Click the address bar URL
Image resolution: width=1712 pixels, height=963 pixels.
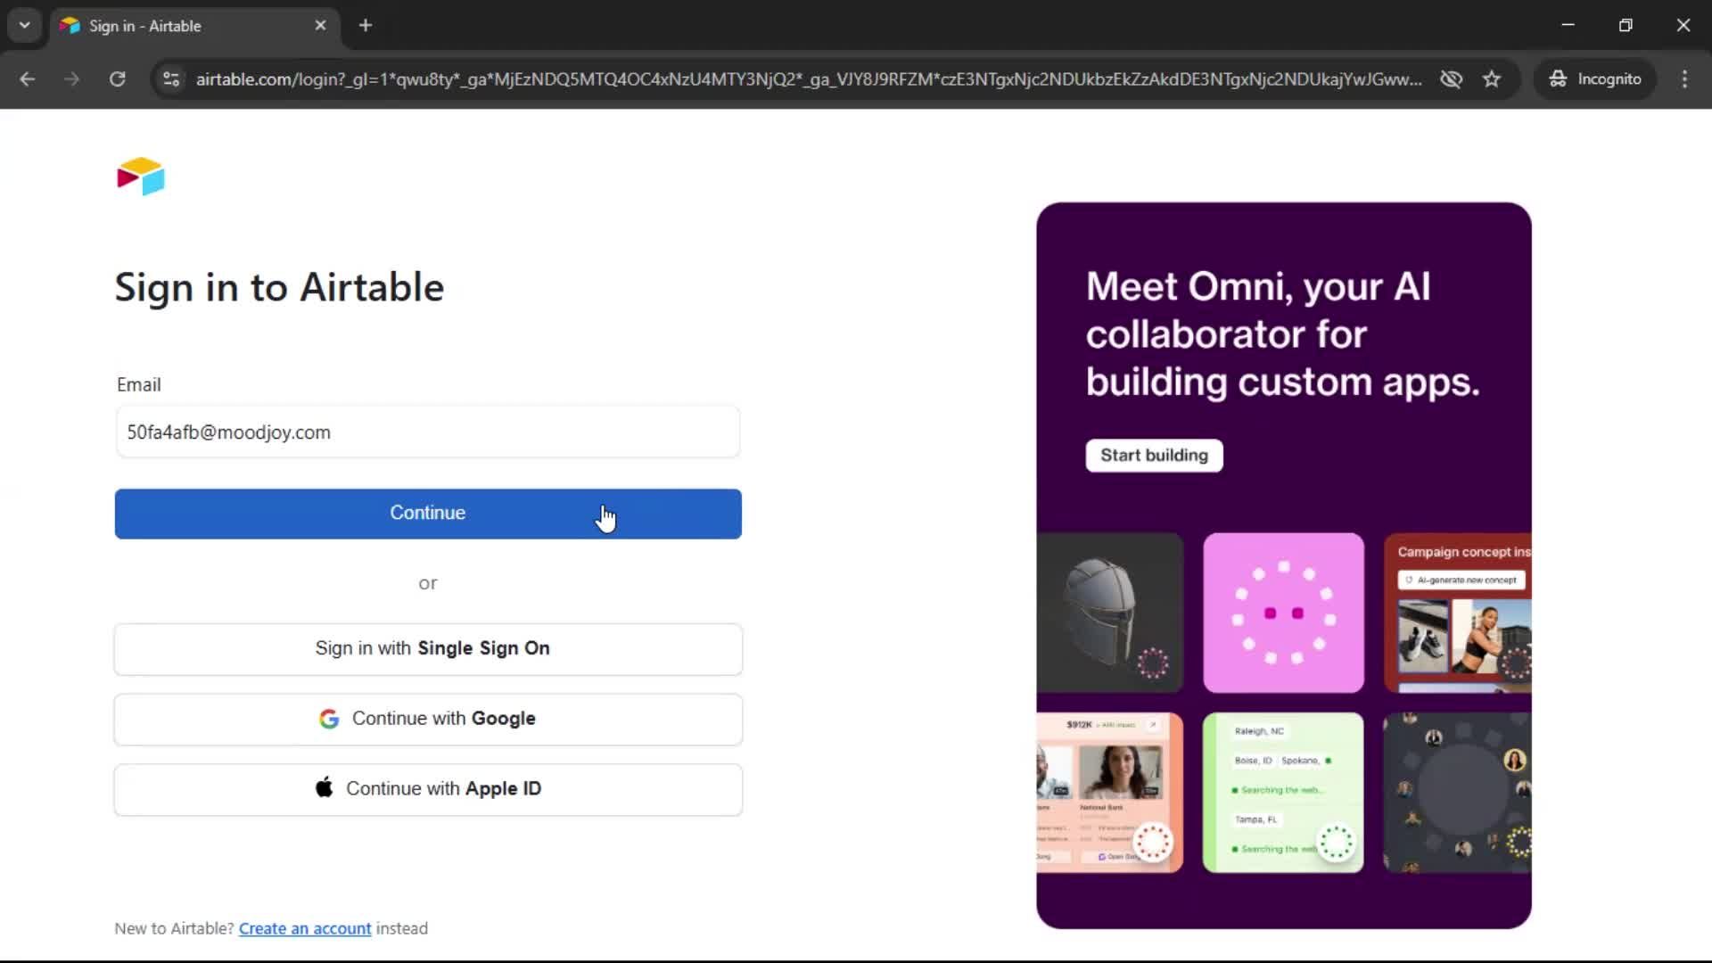(x=809, y=79)
